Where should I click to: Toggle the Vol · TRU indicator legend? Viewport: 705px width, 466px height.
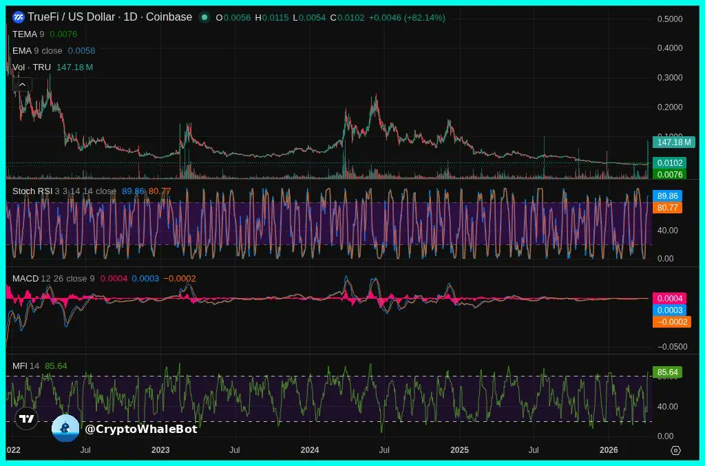(32, 67)
